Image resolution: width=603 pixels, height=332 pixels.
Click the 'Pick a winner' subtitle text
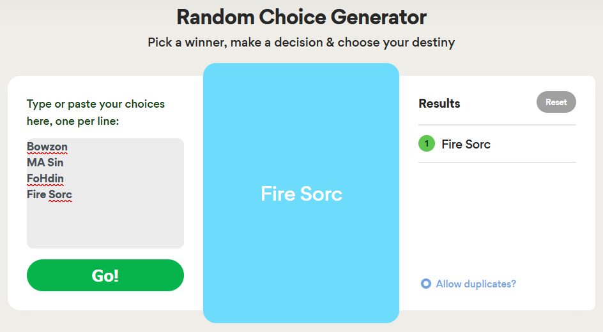[301, 43]
